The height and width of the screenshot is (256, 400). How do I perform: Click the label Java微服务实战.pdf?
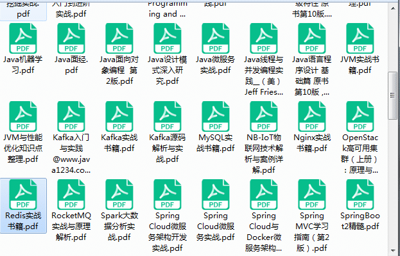(x=216, y=65)
